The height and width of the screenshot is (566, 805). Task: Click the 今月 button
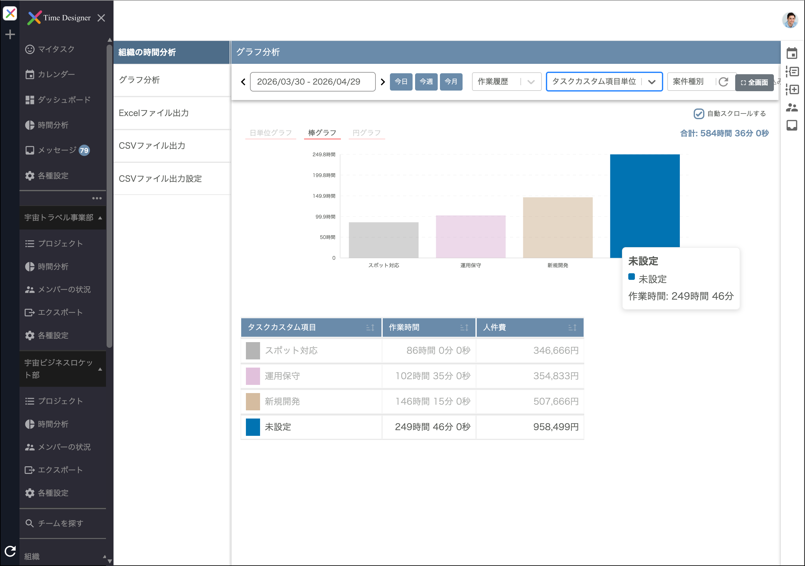pyautogui.click(x=451, y=82)
